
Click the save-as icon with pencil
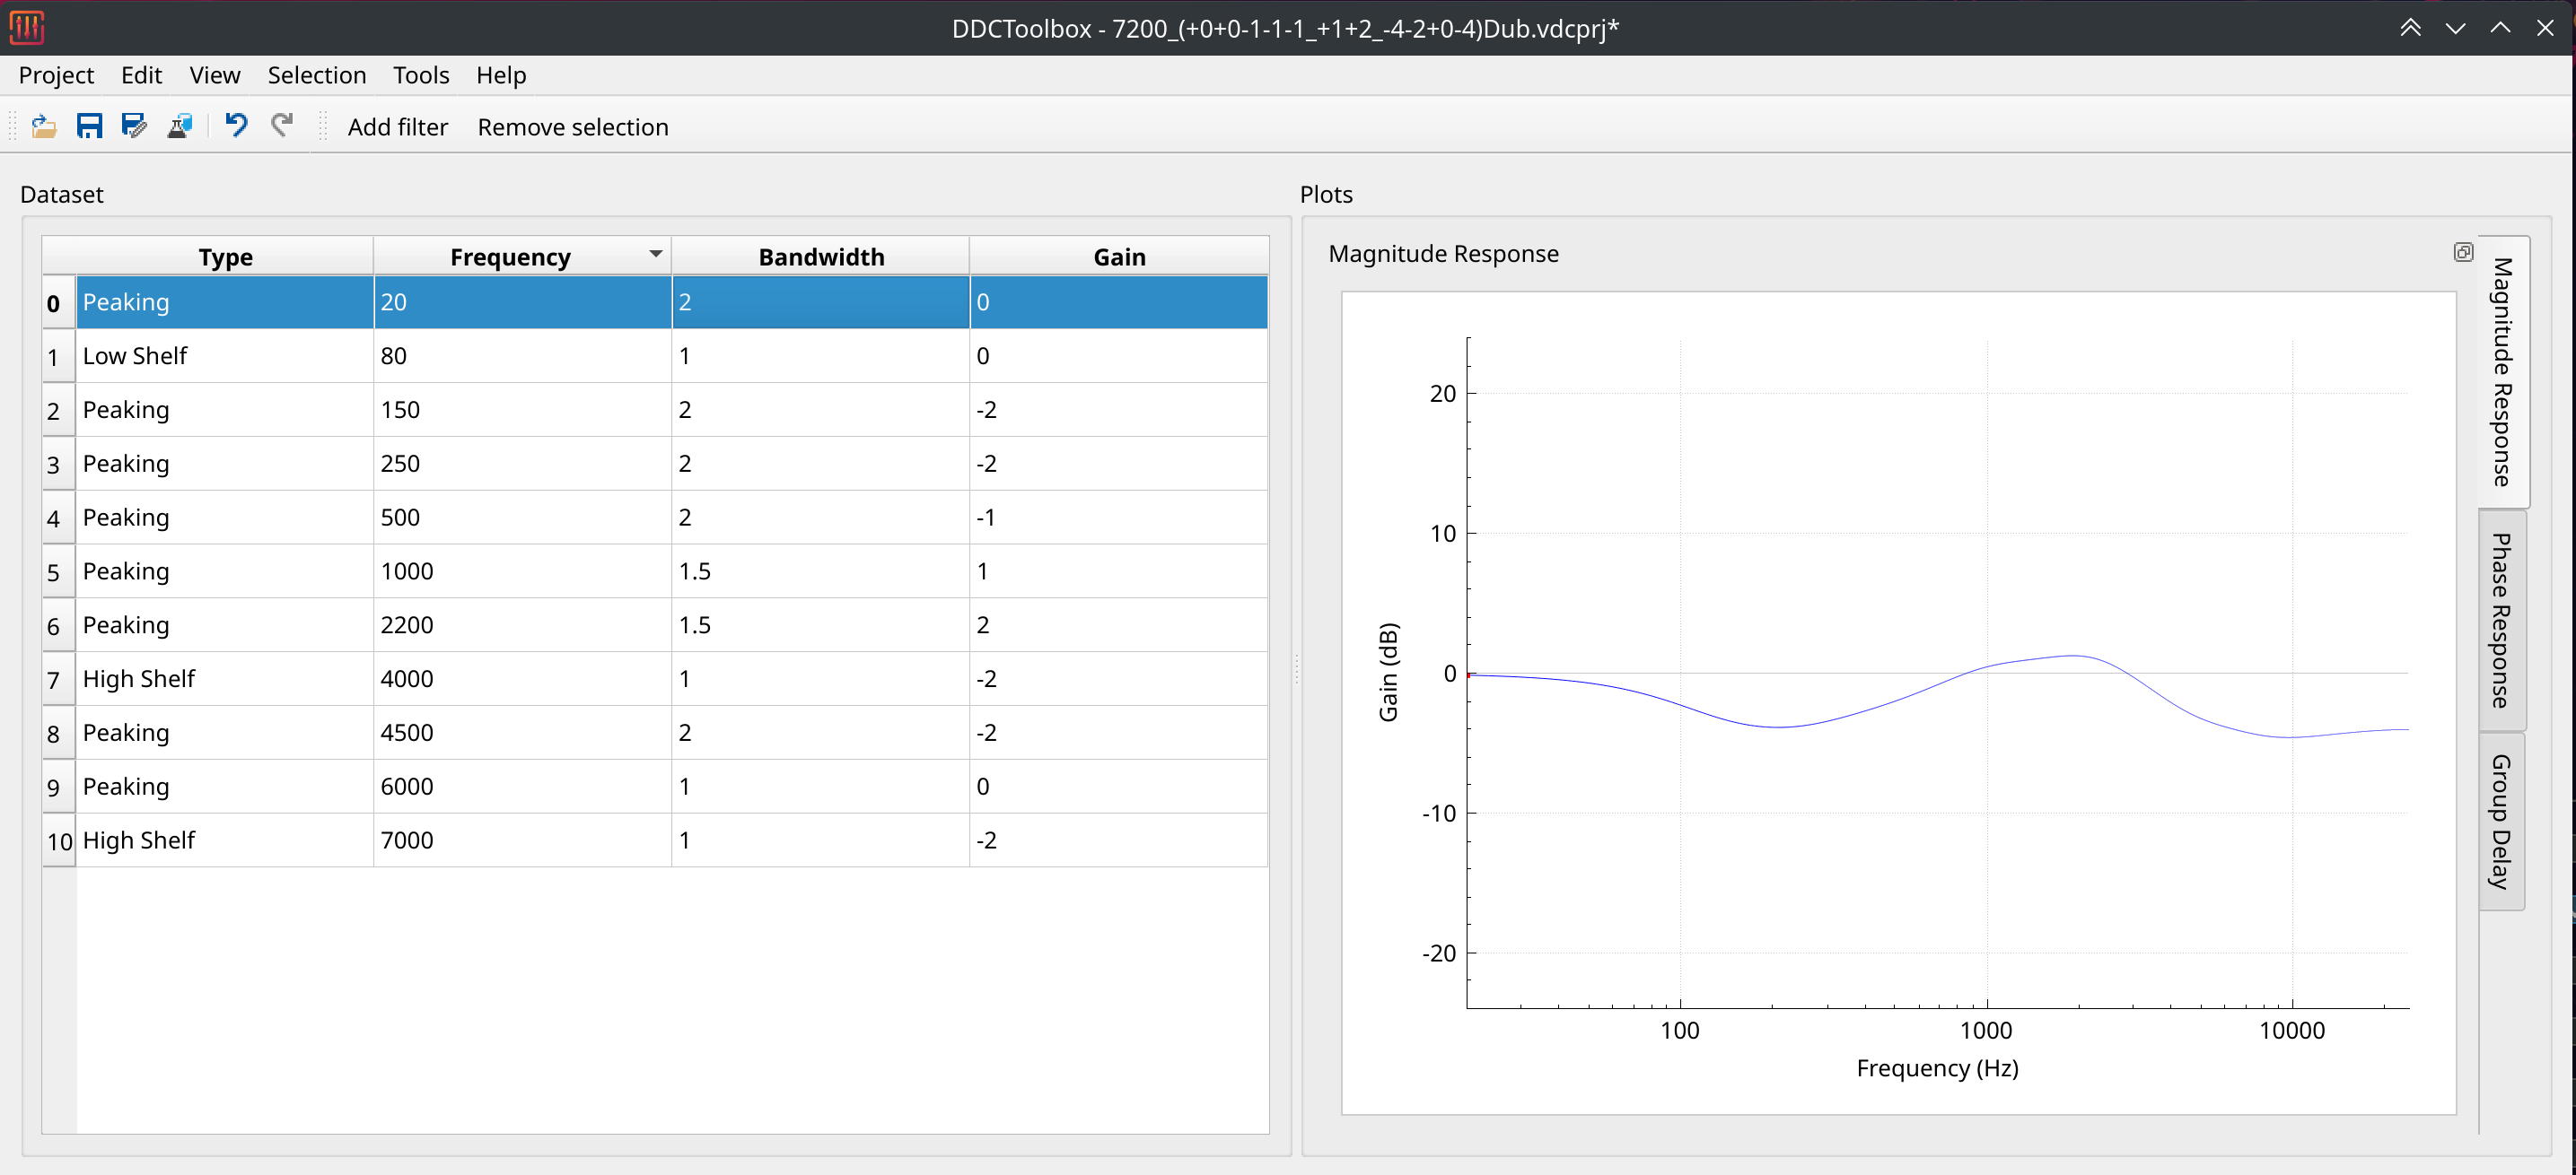[x=134, y=126]
